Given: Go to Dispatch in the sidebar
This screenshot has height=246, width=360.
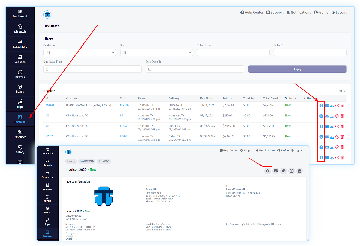Looking at the screenshot, I should click(20, 29).
